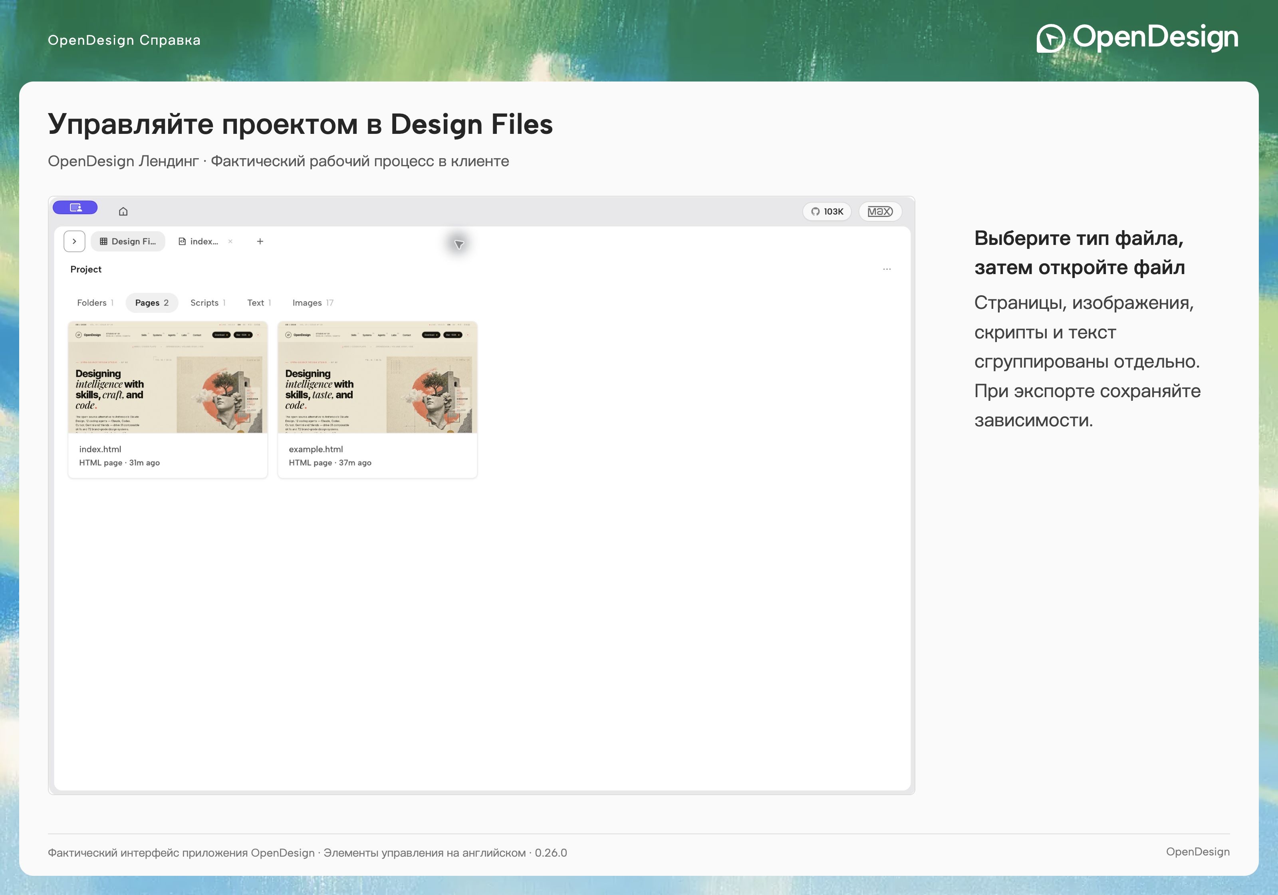This screenshot has height=895, width=1278.
Task: Click the "HTML page · 37m ago" label
Action: pos(330,463)
